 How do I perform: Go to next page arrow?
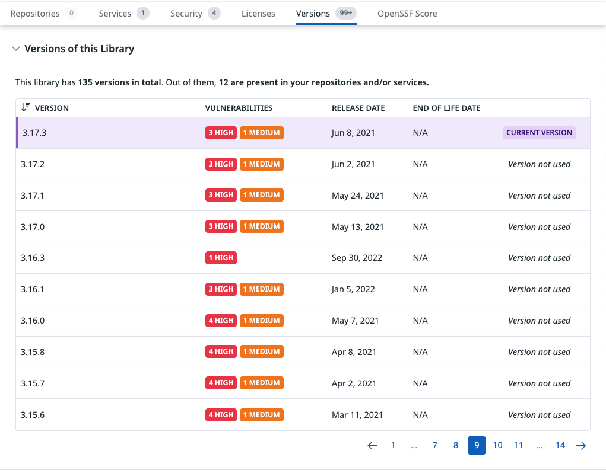pos(581,446)
